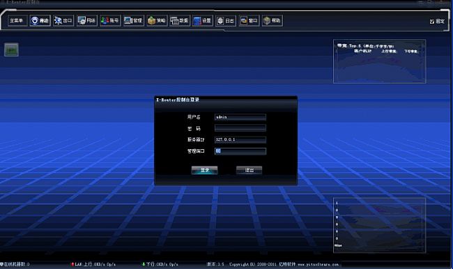Viewport: 453px width, 269px height.
Task: Open the 网络 network toolbar item
Action: coord(87,20)
